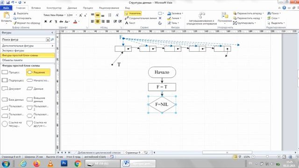Image resolution: width=299 pixels, height=168 pixels.
Task: Switch to the Вставка tab
Action: tap(36, 8)
